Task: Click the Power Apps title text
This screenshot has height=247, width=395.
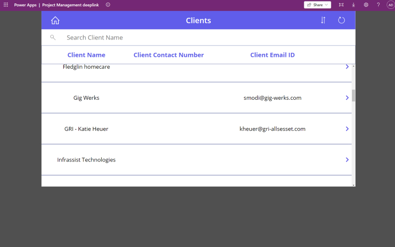Action: pyautogui.click(x=25, y=5)
